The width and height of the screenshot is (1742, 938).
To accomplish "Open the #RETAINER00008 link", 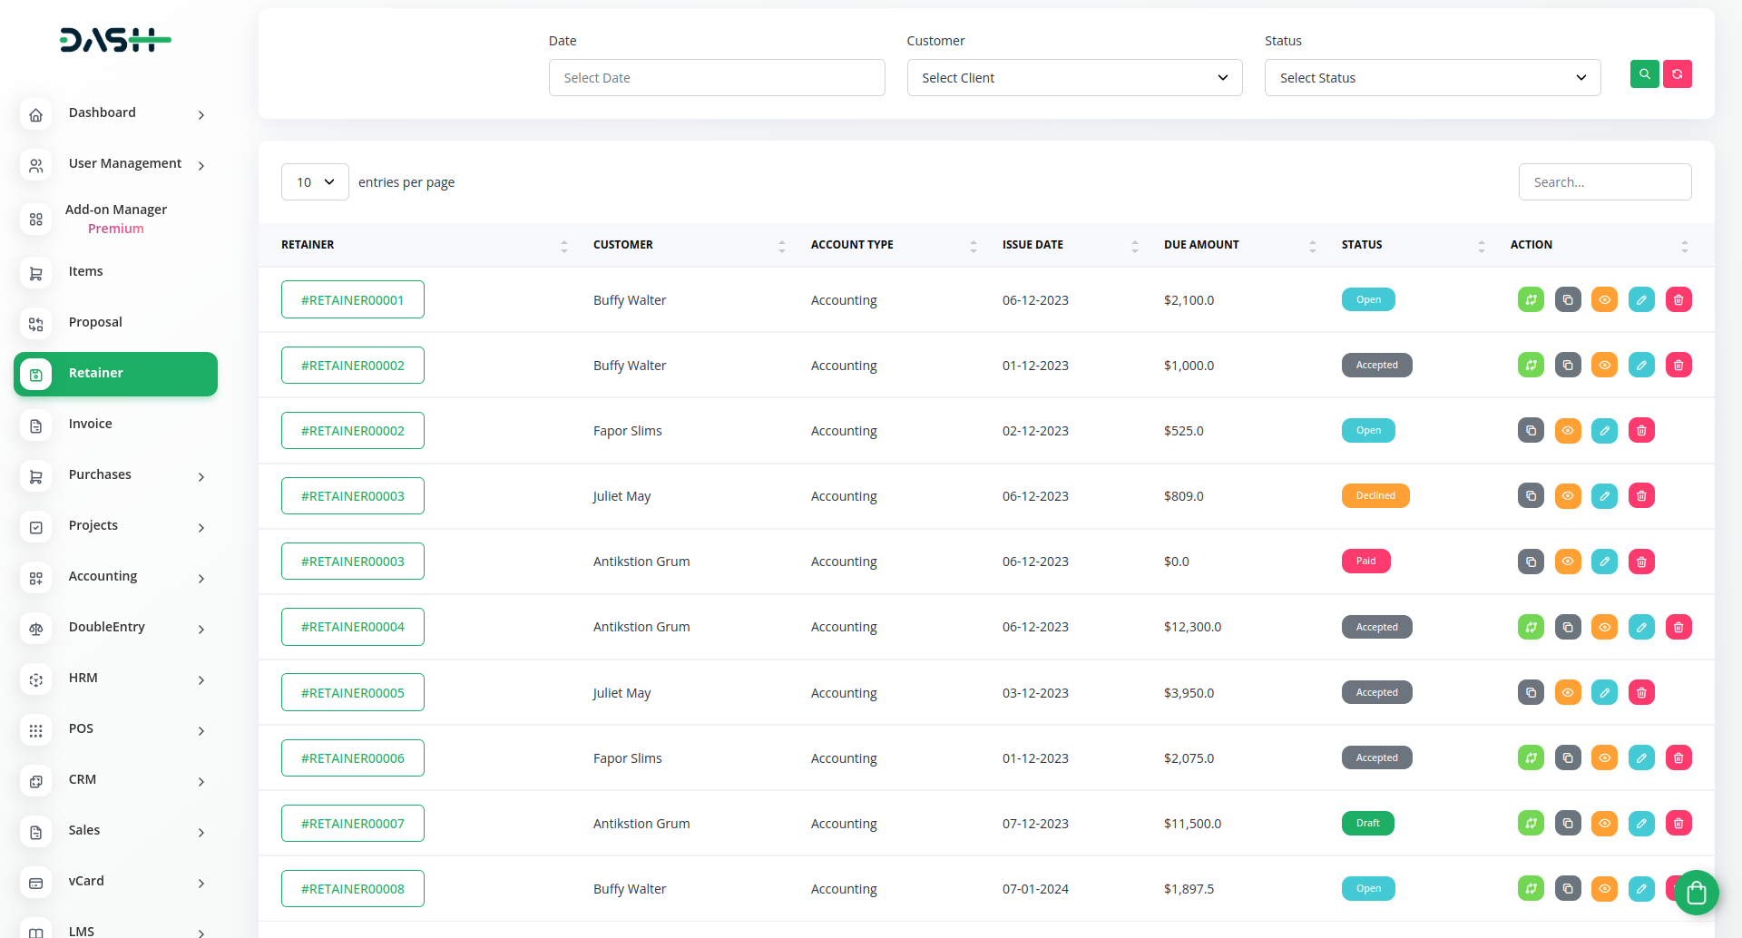I will point(352,889).
